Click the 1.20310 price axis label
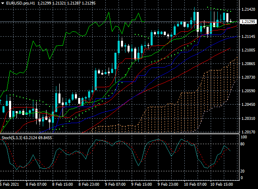 (248, 118)
